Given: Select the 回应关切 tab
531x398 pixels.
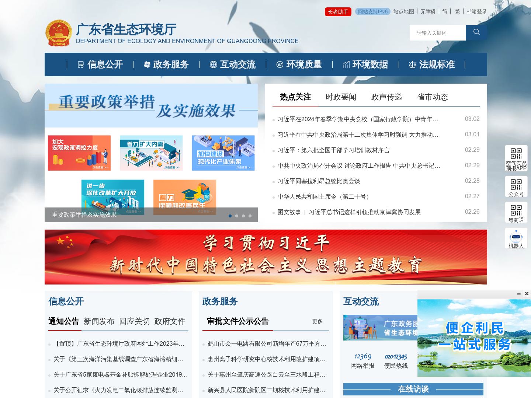Looking at the screenshot, I should [135, 321].
